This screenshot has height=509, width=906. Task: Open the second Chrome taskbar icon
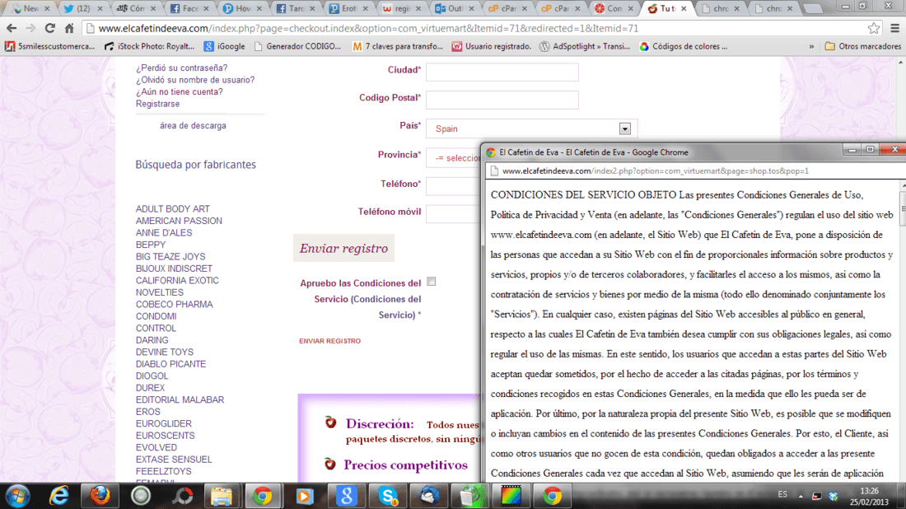tap(553, 496)
